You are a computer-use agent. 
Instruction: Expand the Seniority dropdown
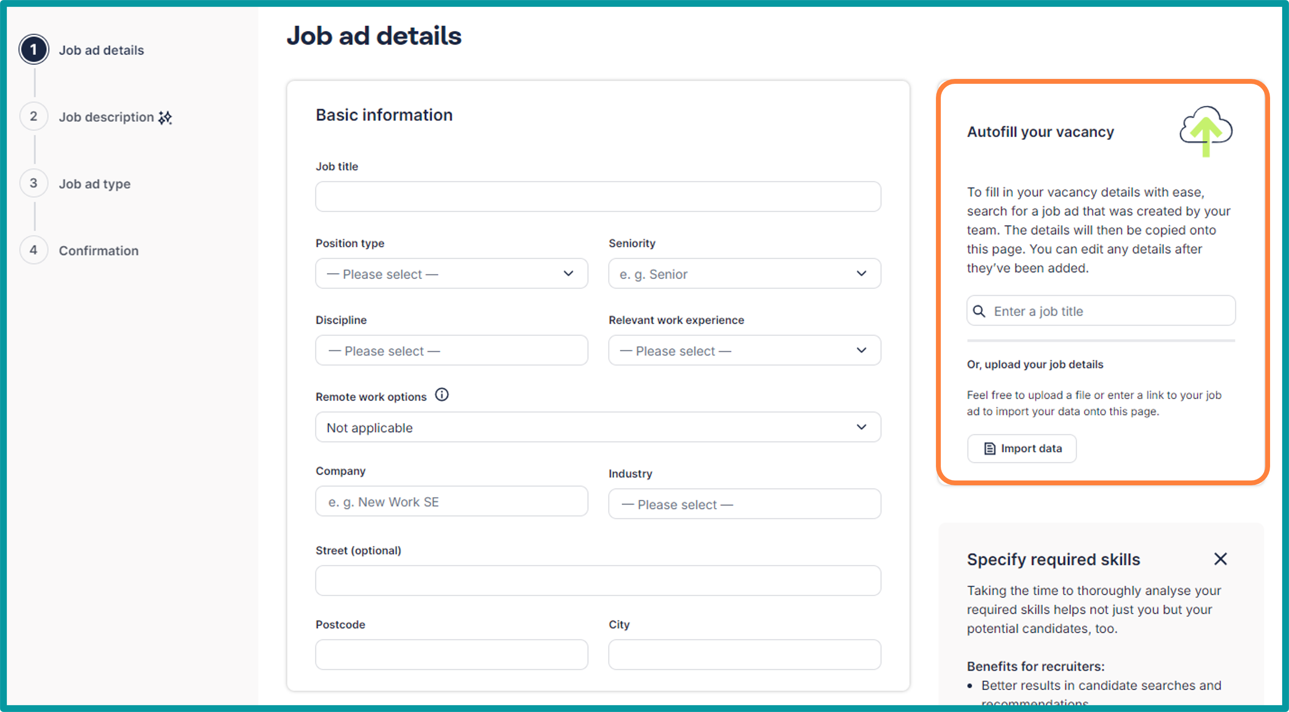coord(744,274)
